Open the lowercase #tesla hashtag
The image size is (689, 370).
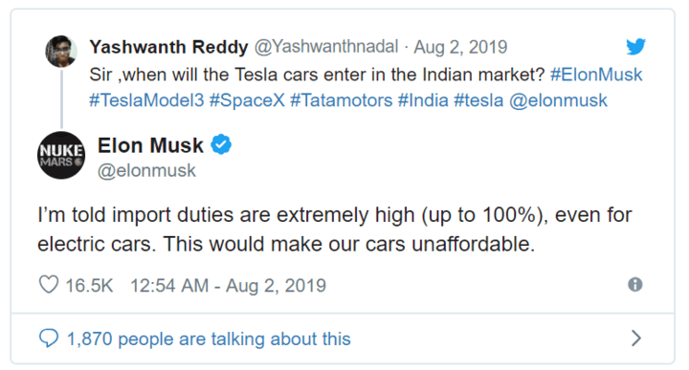[478, 100]
